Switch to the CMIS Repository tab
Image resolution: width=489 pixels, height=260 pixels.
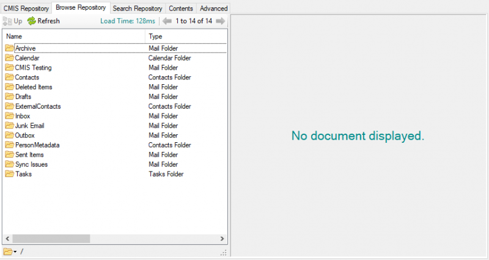[26, 9]
